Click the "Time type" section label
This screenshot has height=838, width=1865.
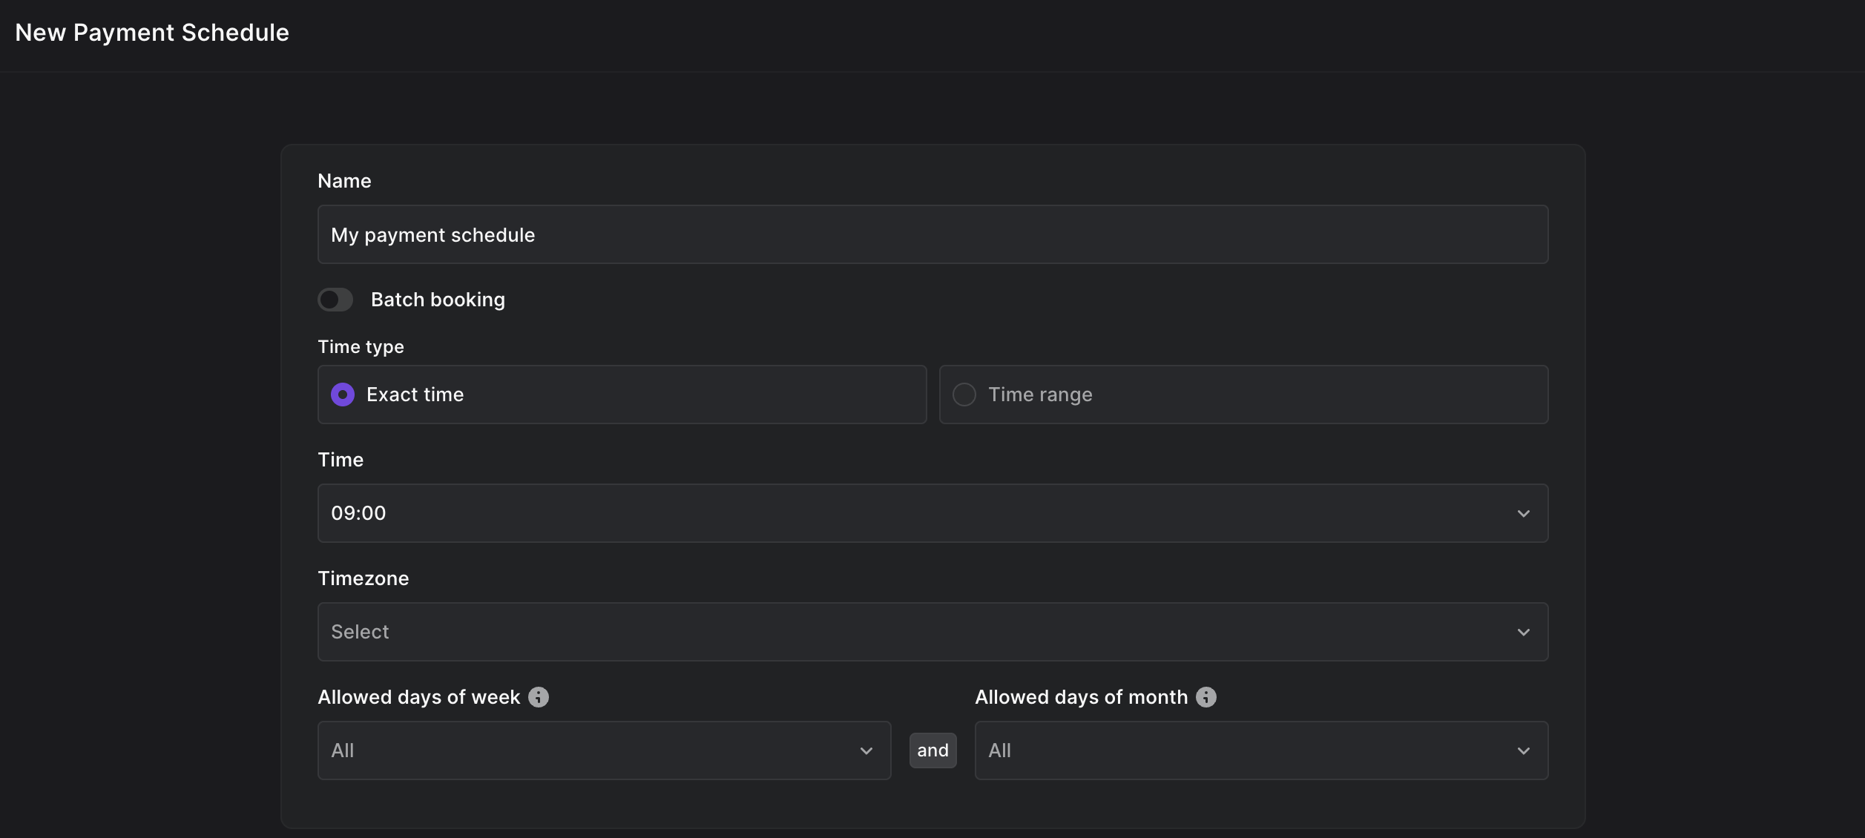point(361,347)
